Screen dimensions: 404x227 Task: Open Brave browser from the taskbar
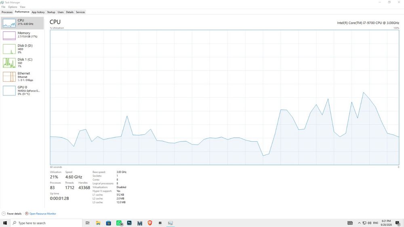tap(150, 223)
